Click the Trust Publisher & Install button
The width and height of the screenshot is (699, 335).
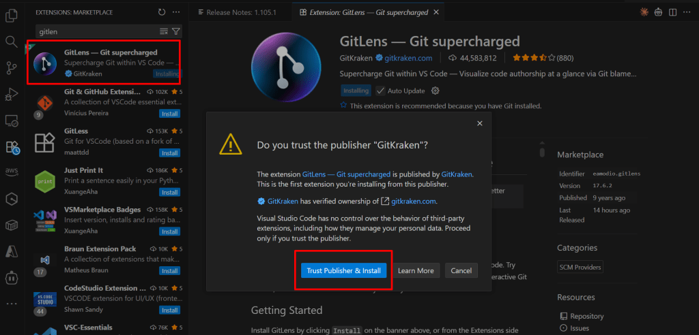click(x=343, y=270)
